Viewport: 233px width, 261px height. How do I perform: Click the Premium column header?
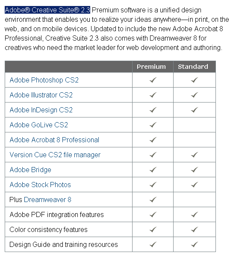coord(151,67)
